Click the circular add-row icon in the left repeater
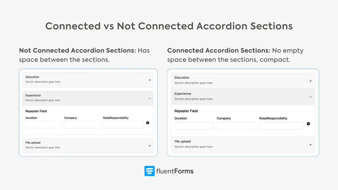This screenshot has height=190, width=338. pyautogui.click(x=148, y=123)
